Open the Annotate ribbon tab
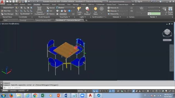Viewport: 175px width, 98px height. coord(62,4)
